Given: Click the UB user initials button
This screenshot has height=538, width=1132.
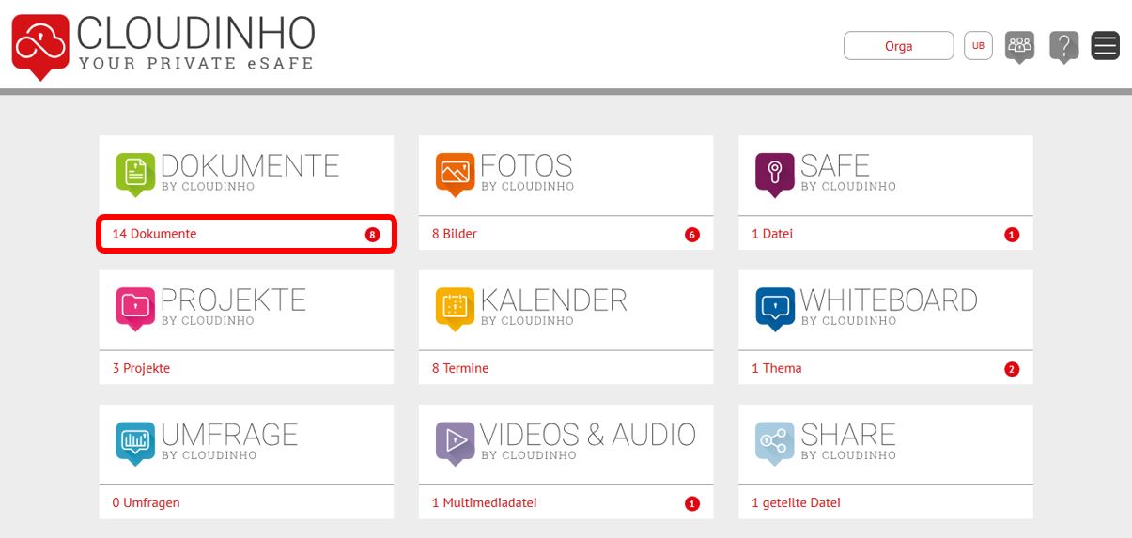Looking at the screenshot, I should point(978,45).
